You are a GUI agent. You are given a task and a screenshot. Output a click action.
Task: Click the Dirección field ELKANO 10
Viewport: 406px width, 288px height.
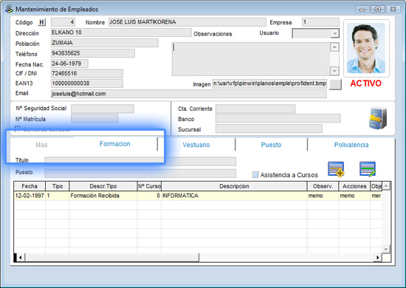click(121, 32)
